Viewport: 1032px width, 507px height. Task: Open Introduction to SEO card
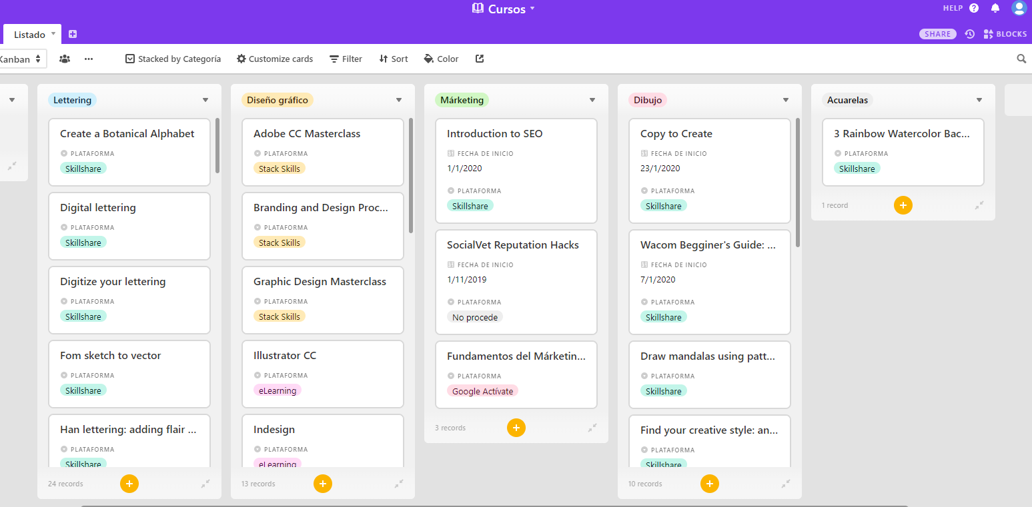516,171
